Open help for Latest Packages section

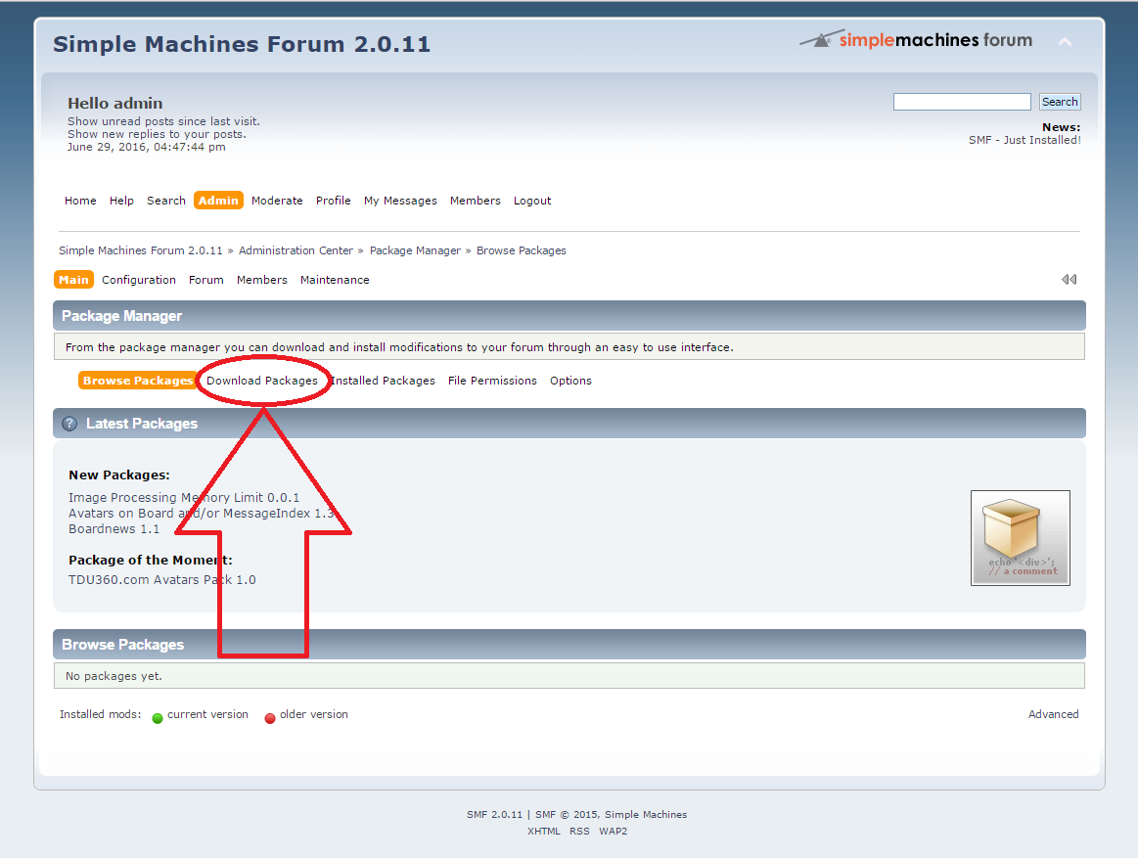pyautogui.click(x=68, y=423)
